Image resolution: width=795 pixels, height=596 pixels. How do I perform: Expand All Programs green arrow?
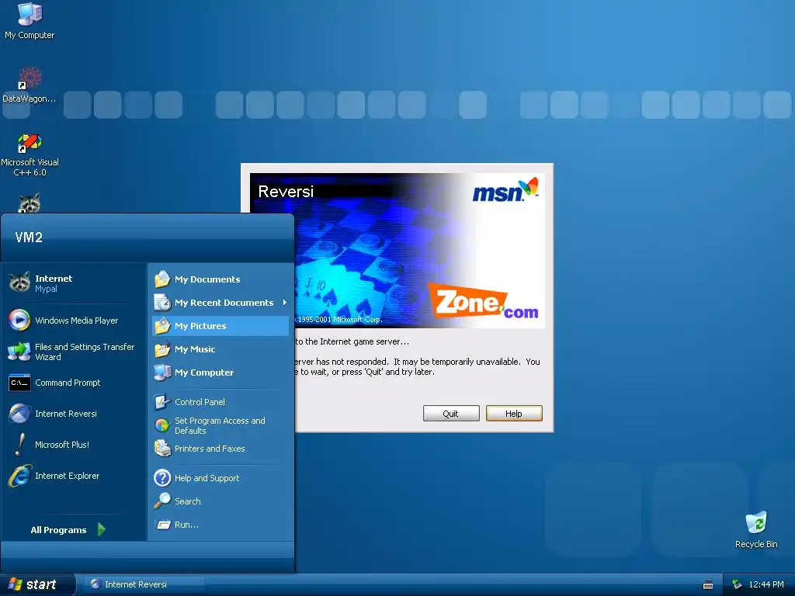[102, 529]
